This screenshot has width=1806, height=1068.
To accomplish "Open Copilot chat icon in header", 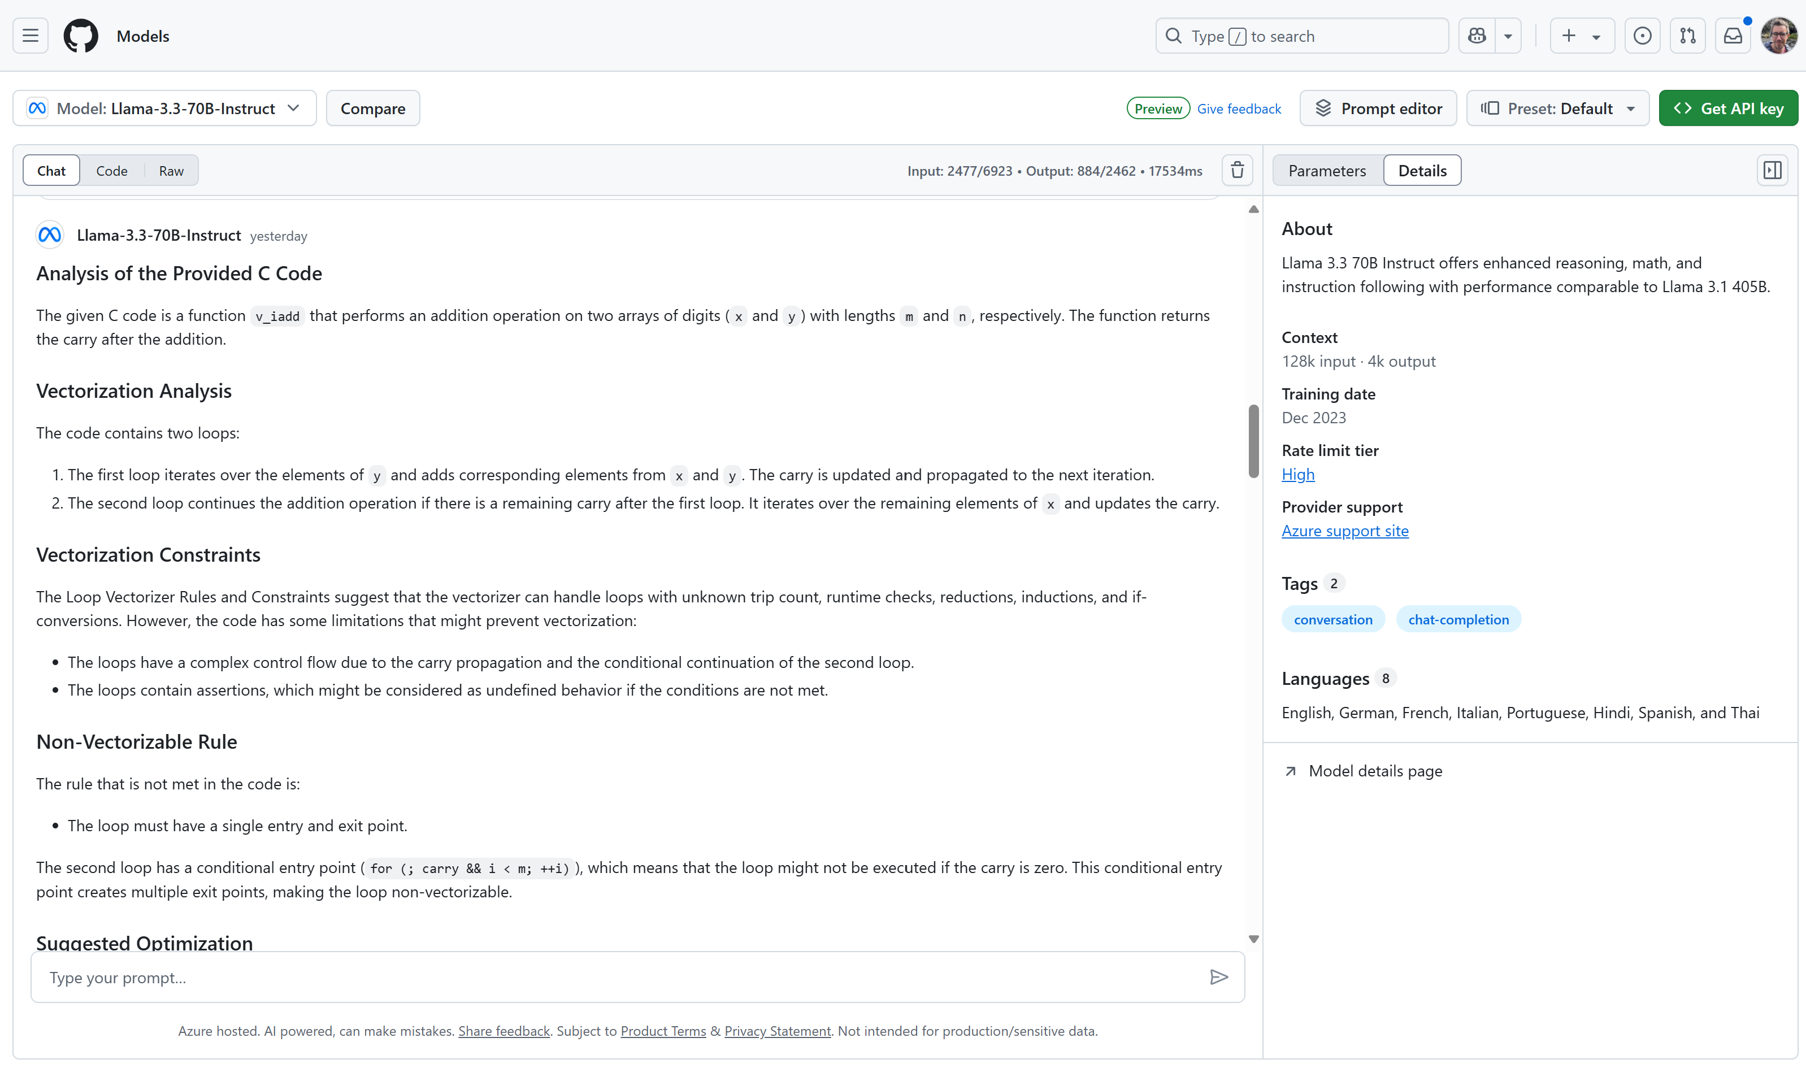I will coord(1477,35).
